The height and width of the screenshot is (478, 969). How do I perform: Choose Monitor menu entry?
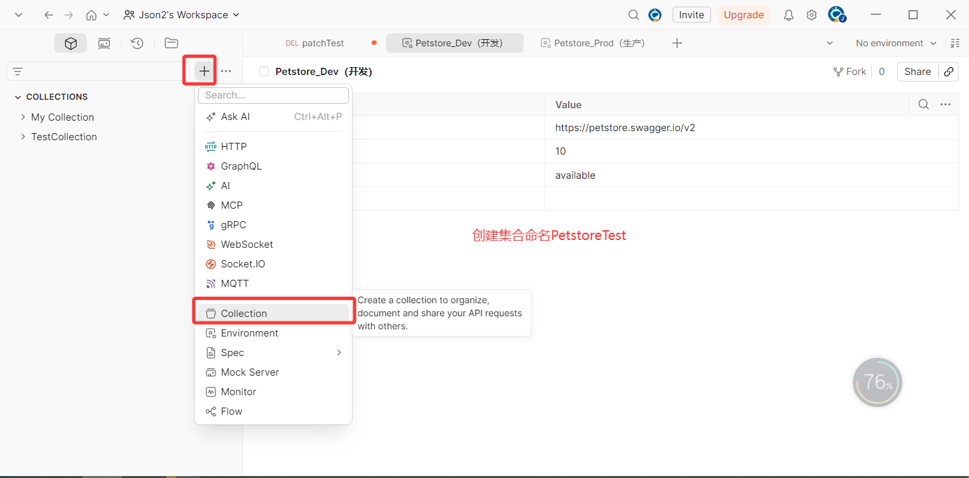tap(273, 392)
